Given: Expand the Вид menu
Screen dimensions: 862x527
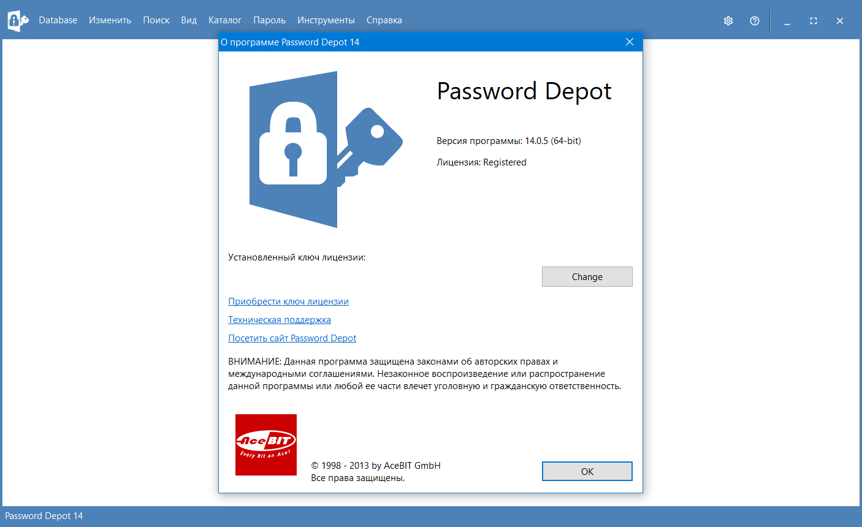Looking at the screenshot, I should pyautogui.click(x=189, y=20).
